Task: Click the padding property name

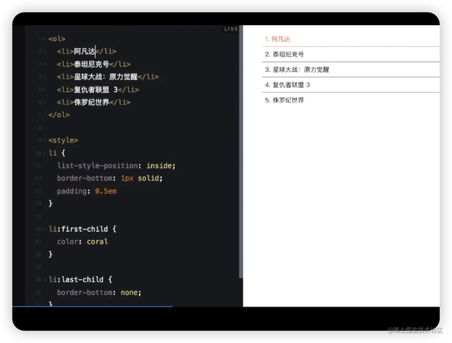Action: tap(72, 191)
